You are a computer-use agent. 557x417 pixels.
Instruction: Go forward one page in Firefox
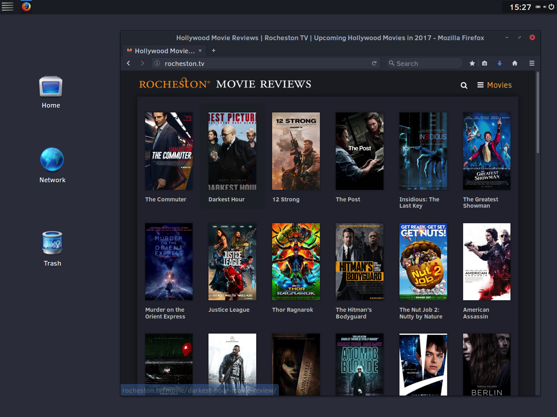pyautogui.click(x=142, y=63)
